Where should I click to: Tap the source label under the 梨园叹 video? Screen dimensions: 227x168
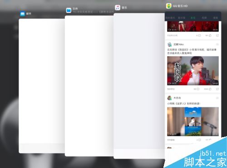point(171,89)
